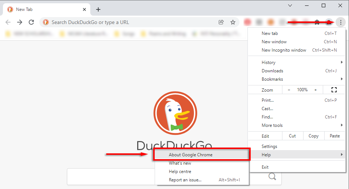Choose Exit from the menu

tap(297, 167)
